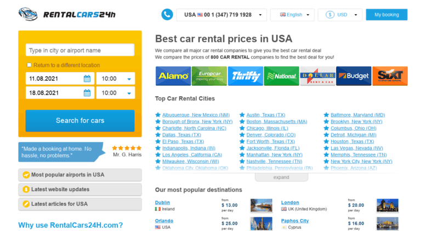Viewport: 426px width, 231px height.
Task: Open Nashville, Tennessee (TN) link
Action: (x=274, y=162)
